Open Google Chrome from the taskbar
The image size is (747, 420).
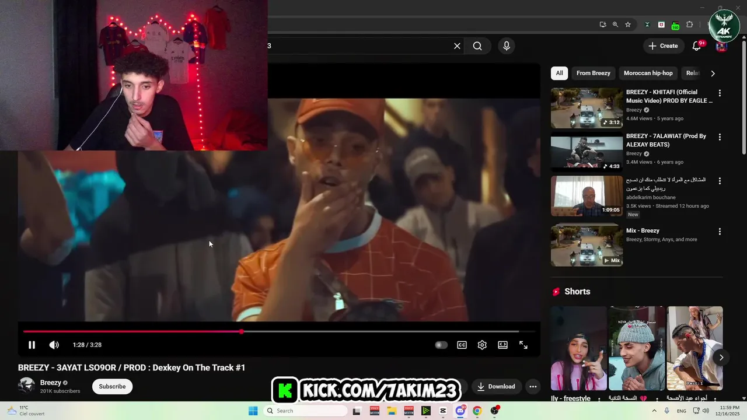(x=477, y=411)
